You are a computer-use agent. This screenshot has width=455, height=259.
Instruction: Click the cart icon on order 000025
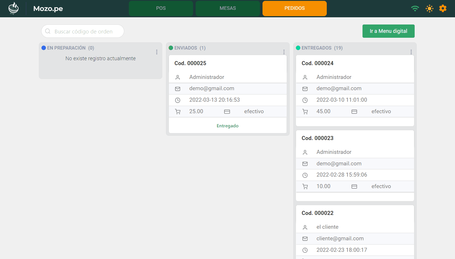[178, 111]
